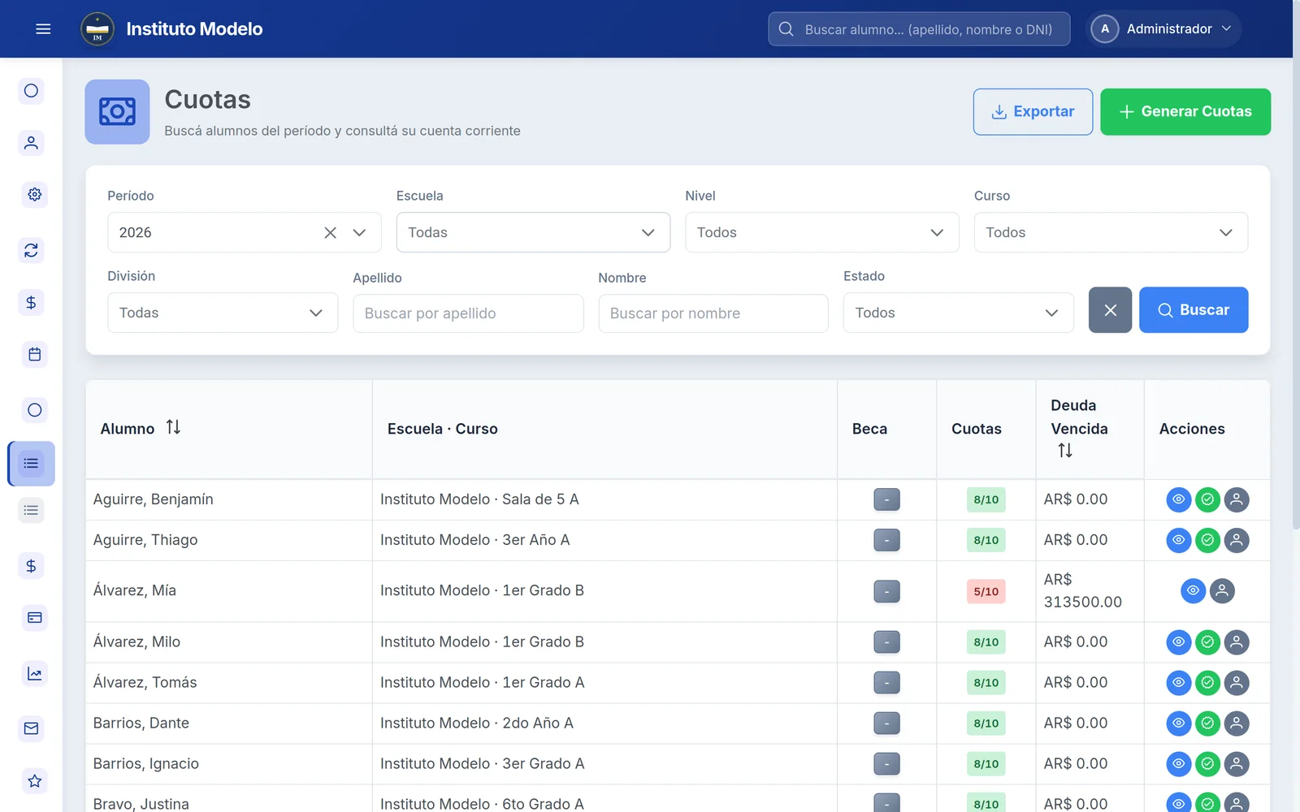Open the star favorites sidebar icon
The height and width of the screenshot is (812, 1300).
click(x=34, y=780)
